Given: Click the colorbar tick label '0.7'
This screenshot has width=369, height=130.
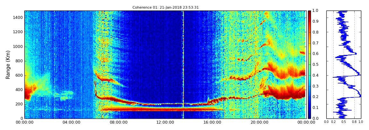Looking at the screenshot, I should pyautogui.click(x=315, y=43).
